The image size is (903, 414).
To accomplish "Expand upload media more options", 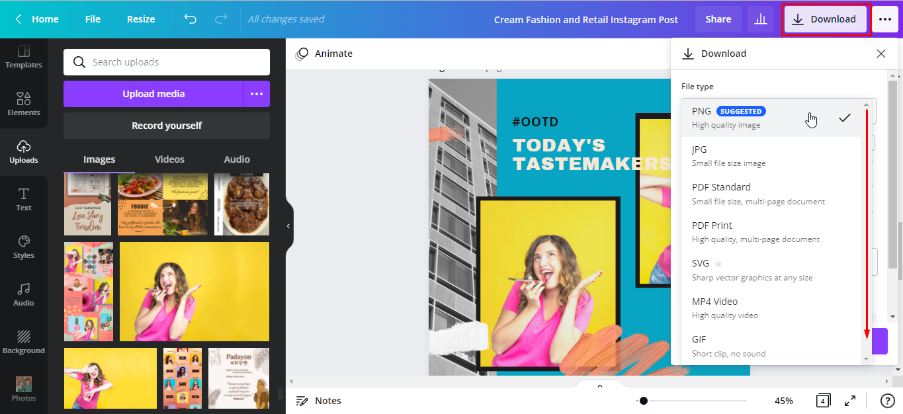I will pyautogui.click(x=257, y=94).
